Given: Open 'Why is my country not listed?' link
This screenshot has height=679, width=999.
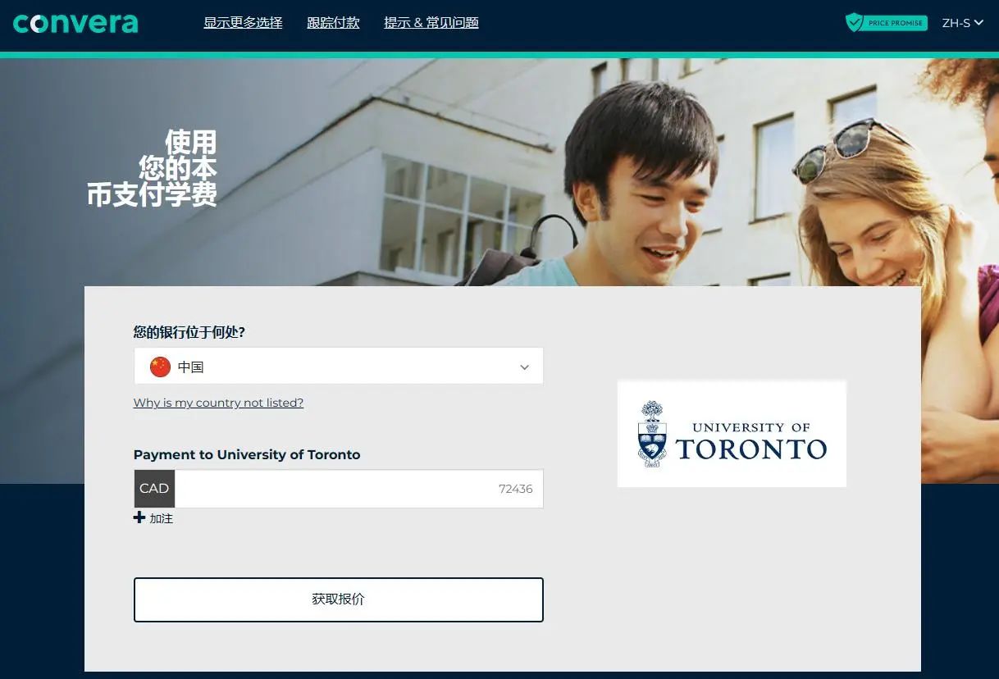Looking at the screenshot, I should pyautogui.click(x=218, y=403).
